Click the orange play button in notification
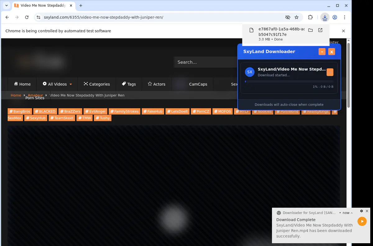Screen dimensions: 373x246 point(362,221)
